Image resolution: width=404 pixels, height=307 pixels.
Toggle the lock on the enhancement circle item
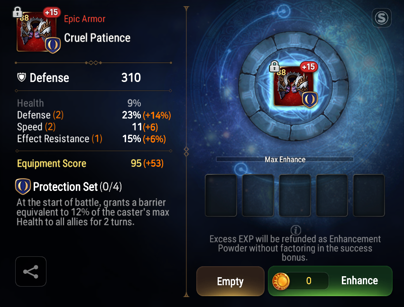coord(274,66)
